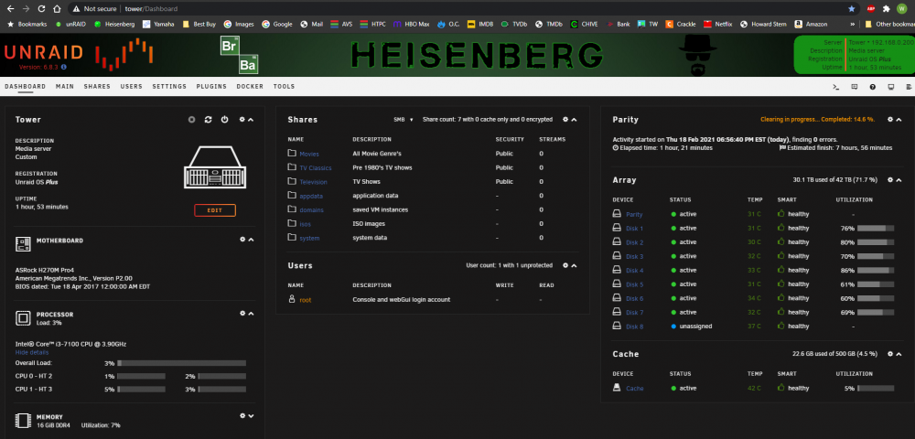Open the feedback icon in the top bar

pos(855,87)
